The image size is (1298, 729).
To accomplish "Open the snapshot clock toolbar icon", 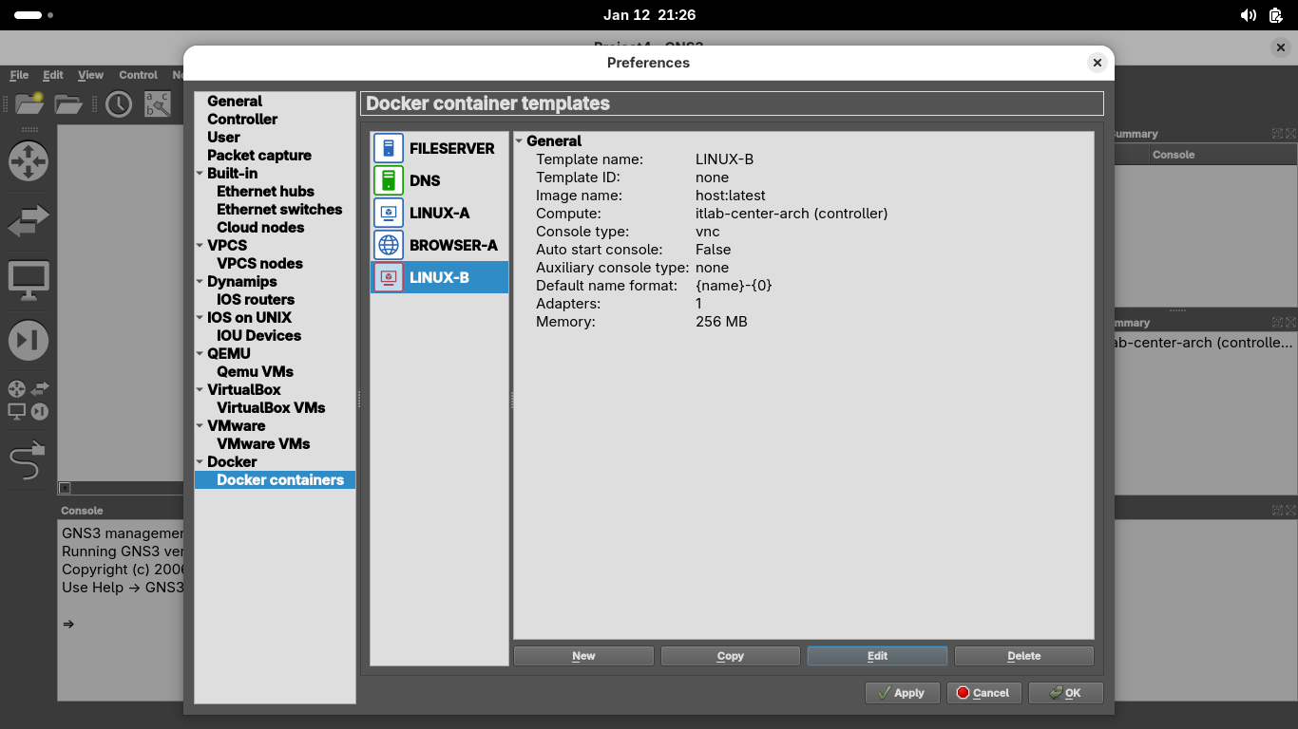I will (119, 104).
